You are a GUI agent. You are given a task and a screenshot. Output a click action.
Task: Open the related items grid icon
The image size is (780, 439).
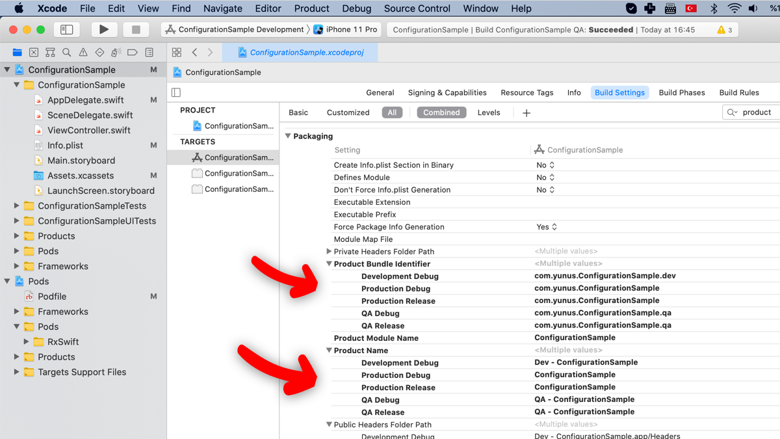[x=177, y=52]
